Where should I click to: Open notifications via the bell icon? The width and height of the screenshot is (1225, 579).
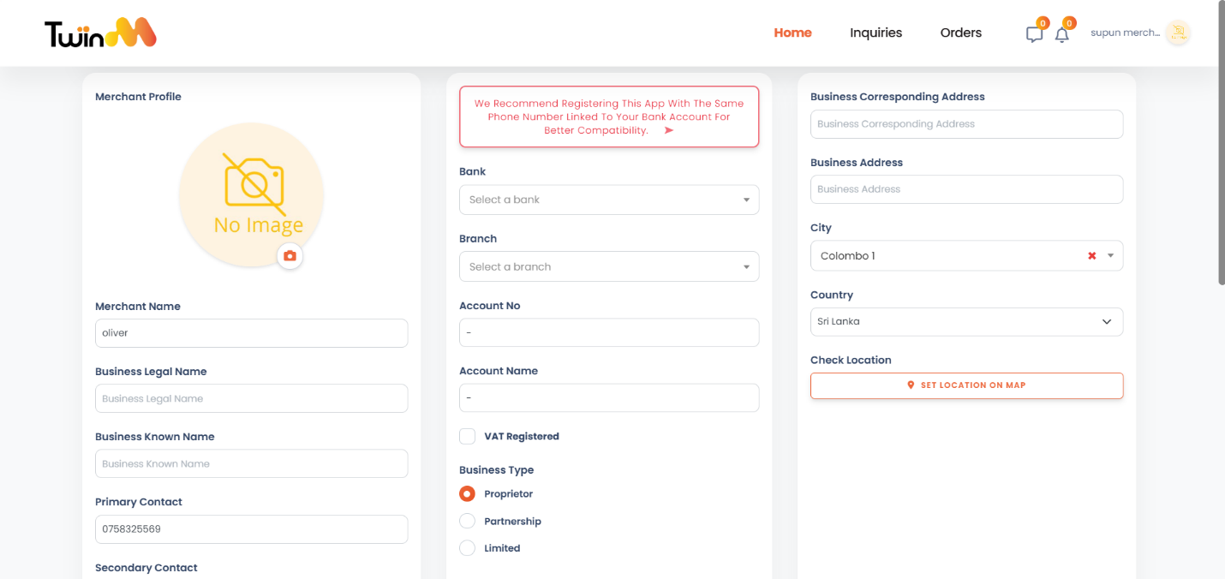pos(1062,33)
